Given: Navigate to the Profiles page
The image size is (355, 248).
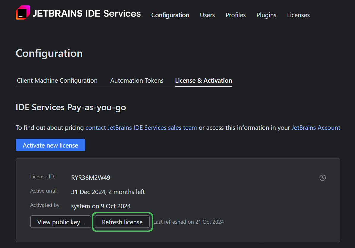Looking at the screenshot, I should pyautogui.click(x=235, y=15).
